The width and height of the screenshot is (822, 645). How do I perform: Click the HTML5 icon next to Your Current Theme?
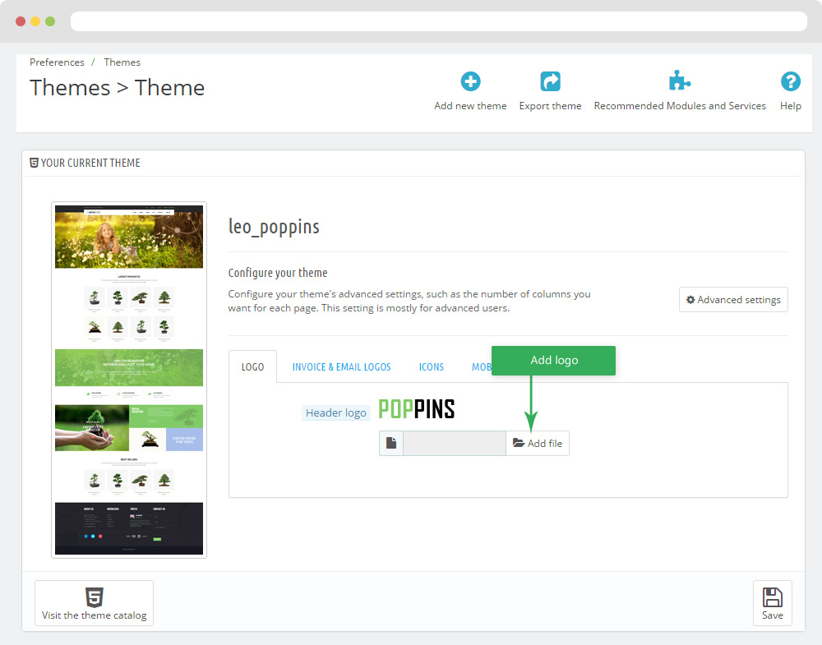[x=34, y=163]
